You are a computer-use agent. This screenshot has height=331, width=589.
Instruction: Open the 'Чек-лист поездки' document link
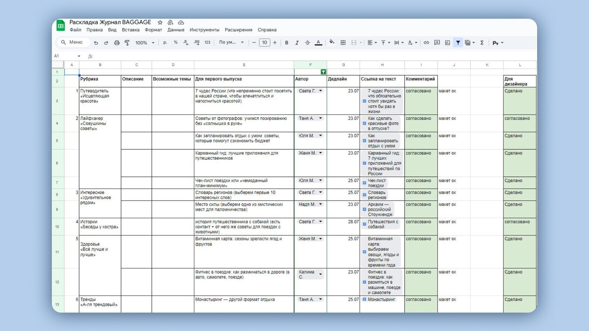pyautogui.click(x=374, y=183)
